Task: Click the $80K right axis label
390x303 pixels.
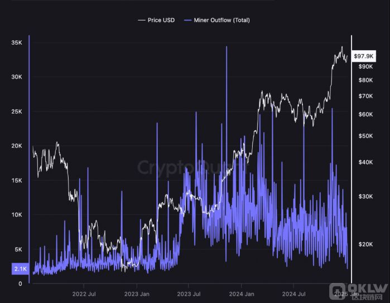Action: 365,80
